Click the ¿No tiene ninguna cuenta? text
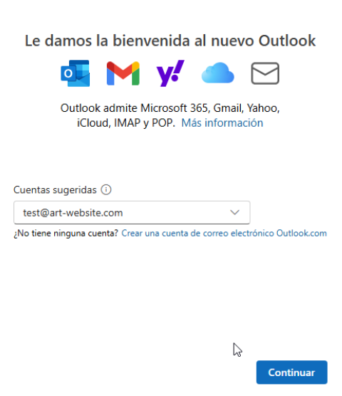This screenshot has width=342, height=396. [66, 233]
